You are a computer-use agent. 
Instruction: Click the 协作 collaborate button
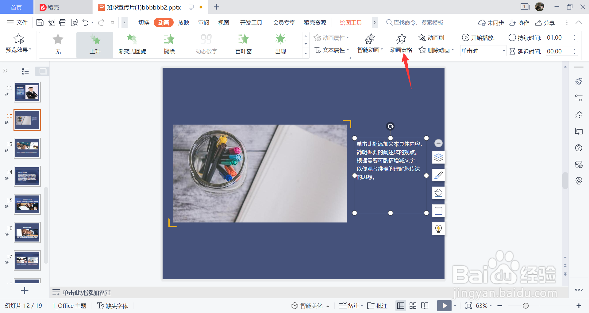point(519,23)
